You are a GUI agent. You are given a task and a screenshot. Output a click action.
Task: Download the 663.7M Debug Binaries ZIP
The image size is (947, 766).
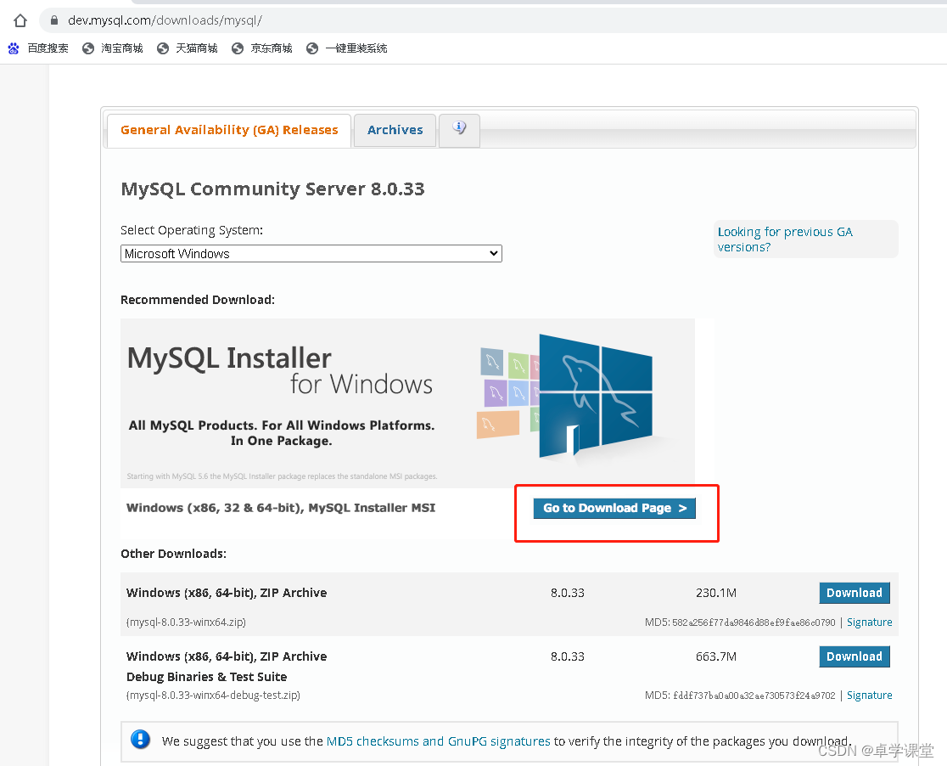pos(854,656)
